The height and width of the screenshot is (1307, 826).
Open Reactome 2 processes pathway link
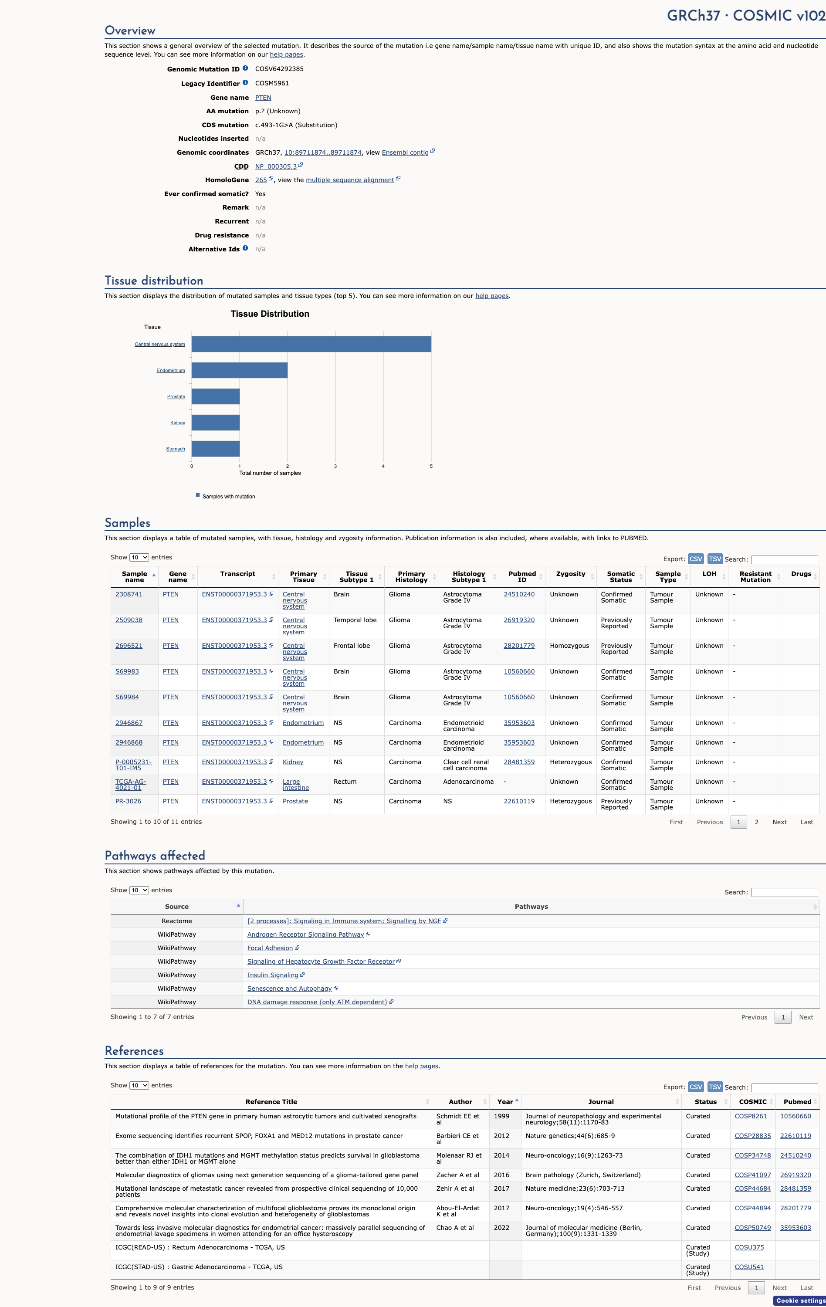[344, 921]
